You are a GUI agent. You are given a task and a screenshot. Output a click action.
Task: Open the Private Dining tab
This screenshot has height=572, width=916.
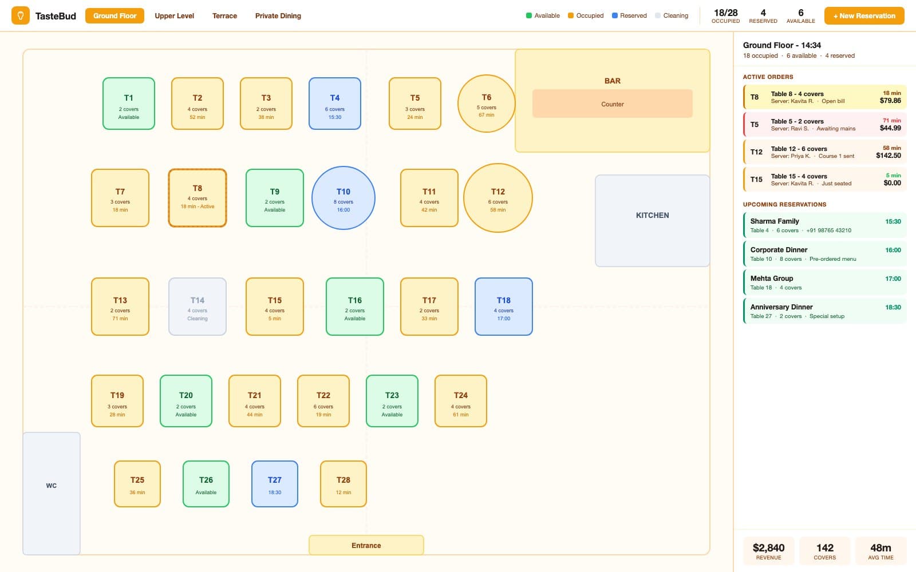tap(278, 15)
